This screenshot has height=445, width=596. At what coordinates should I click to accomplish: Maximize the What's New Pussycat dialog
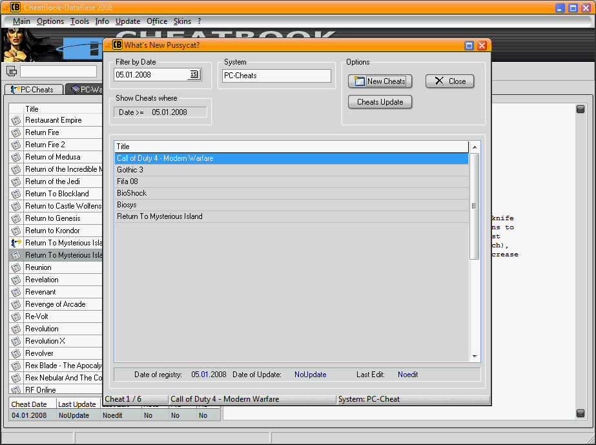[469, 45]
